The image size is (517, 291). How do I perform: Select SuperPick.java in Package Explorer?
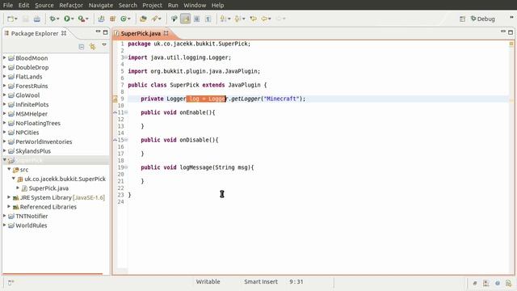click(x=48, y=188)
